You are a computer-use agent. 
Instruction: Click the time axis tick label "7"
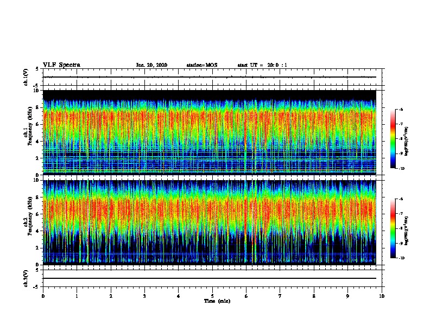tap(280, 296)
